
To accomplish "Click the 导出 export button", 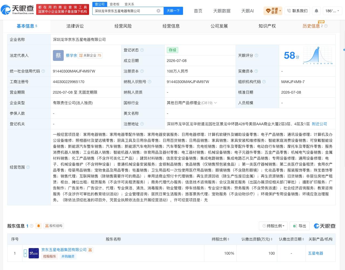I will click(300, 226).
